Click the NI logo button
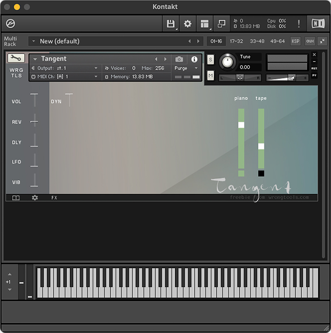Image resolution: width=331 pixels, height=333 pixels. (x=318, y=23)
